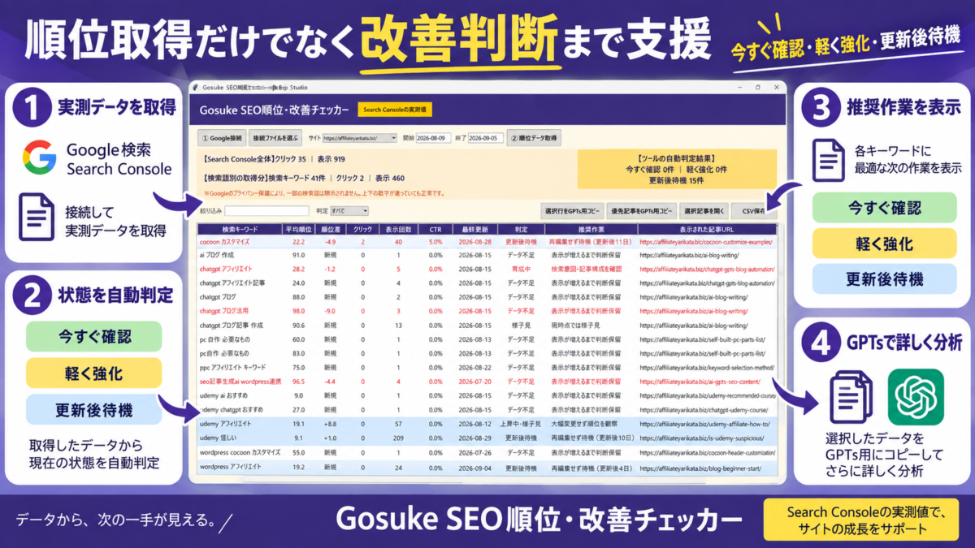Click the 209 impressions cell
Viewport: 975px width, 548px height.
pos(398,438)
